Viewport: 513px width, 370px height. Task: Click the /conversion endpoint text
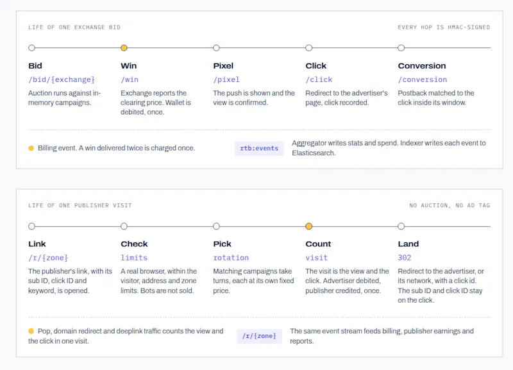coord(423,80)
